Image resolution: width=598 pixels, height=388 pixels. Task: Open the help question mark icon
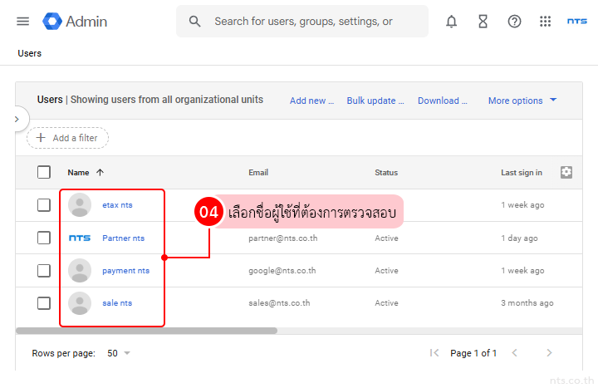[514, 22]
